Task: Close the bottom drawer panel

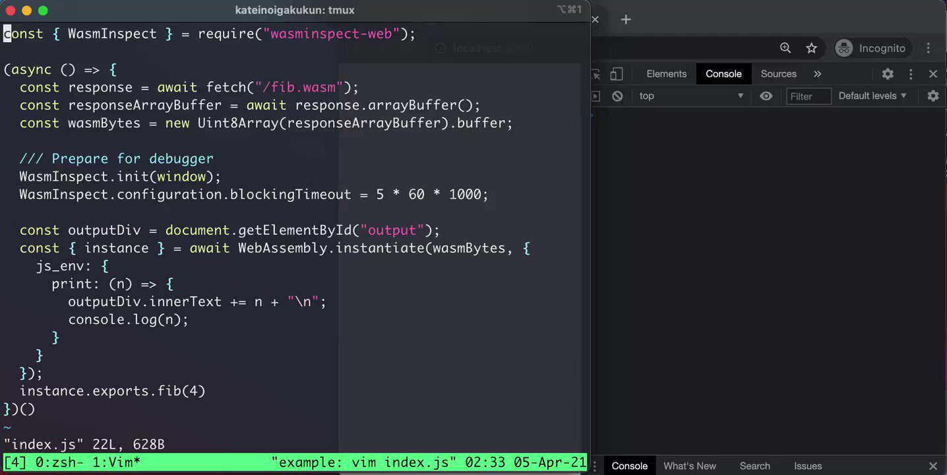Action: (932, 466)
